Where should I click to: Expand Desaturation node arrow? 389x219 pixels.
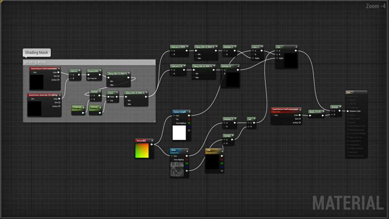tap(100, 71)
